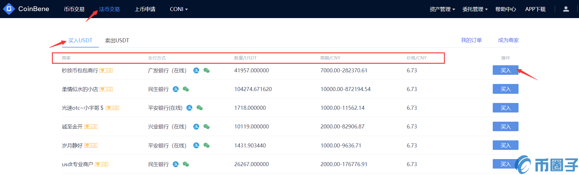Click 买入 button for 诚至金开
Viewport: 579px width, 175px height.
pos(505,127)
